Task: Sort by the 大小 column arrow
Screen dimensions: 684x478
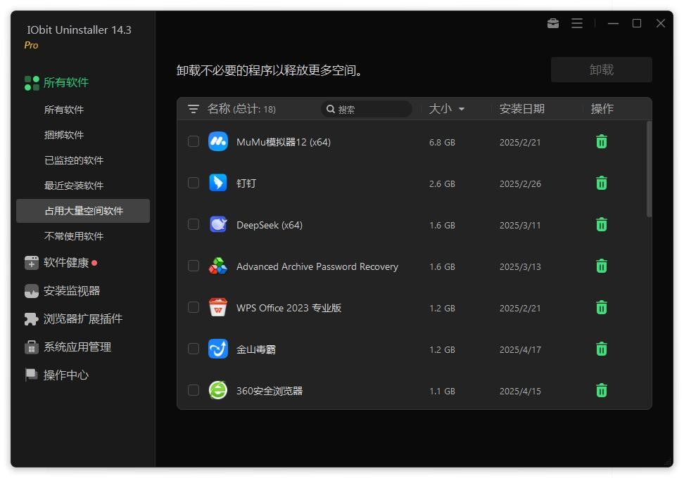Action: click(462, 109)
